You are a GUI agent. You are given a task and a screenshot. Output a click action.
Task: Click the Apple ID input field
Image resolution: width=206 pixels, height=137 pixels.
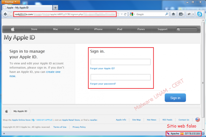pyautogui.click(x=121, y=62)
